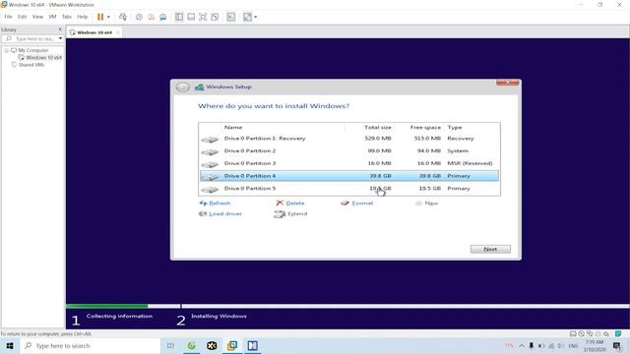Click the Stretch Guest view icon
630x354 pixels.
tap(247, 17)
